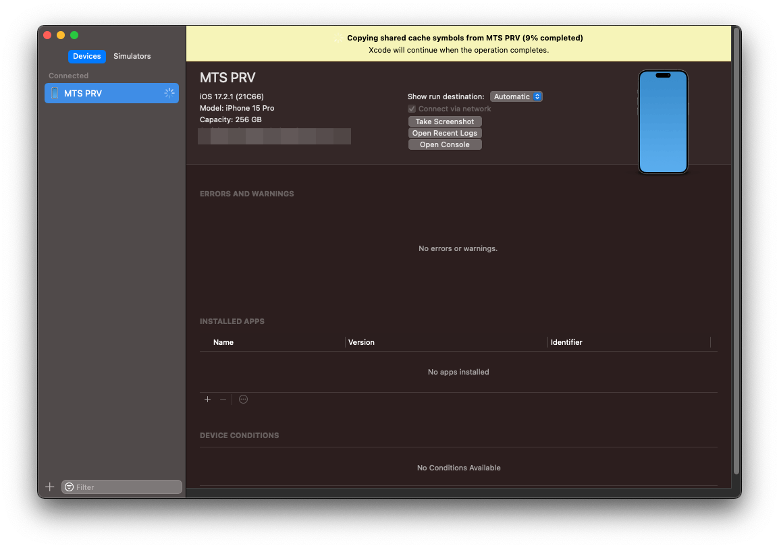Add an installed app with the plus button

[208, 399]
